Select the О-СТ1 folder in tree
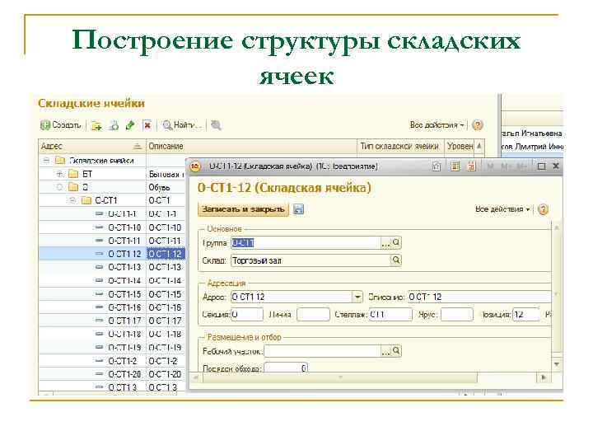The height and width of the screenshot is (445, 593). pyautogui.click(x=106, y=200)
